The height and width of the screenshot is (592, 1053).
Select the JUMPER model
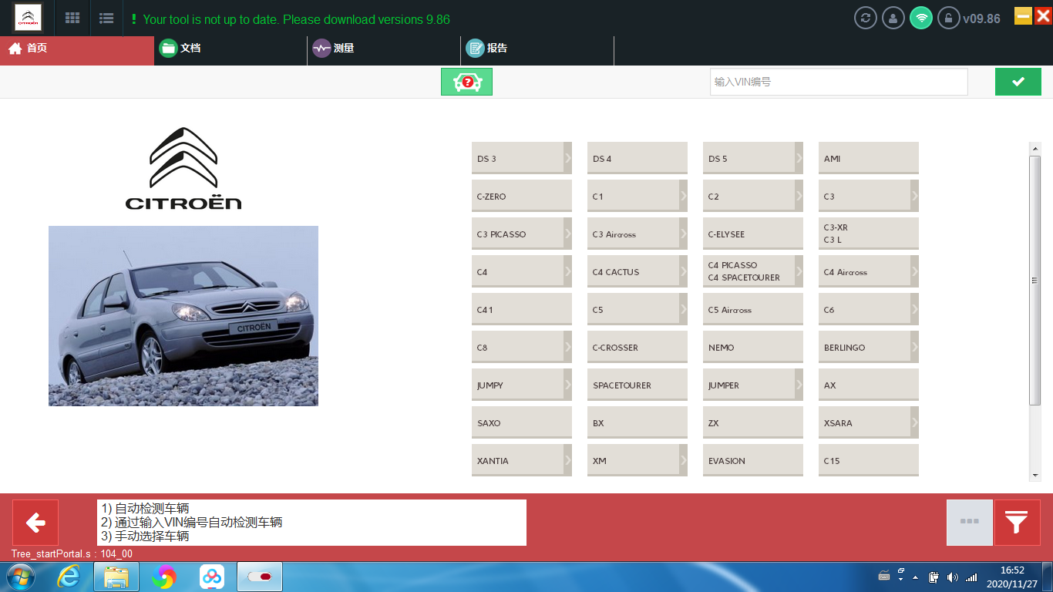click(753, 385)
